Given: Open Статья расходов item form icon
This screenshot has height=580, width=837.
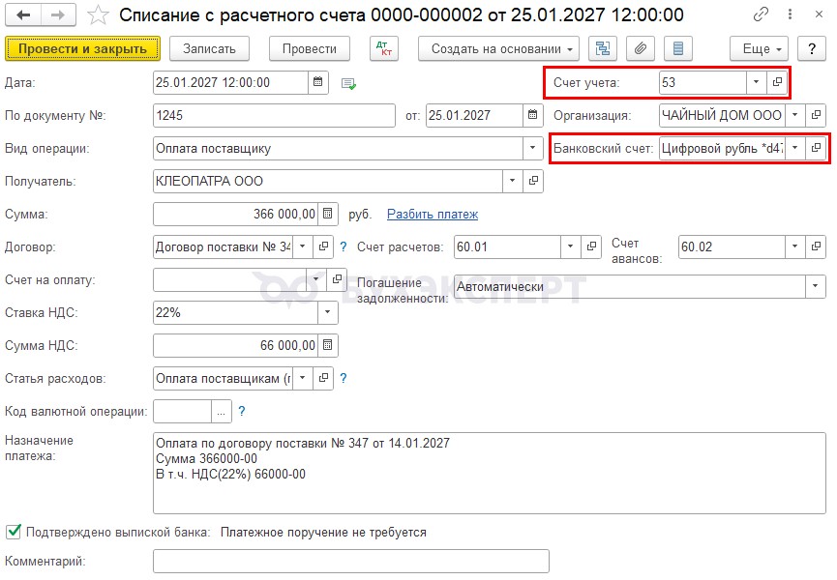Looking at the screenshot, I should pos(323,378).
